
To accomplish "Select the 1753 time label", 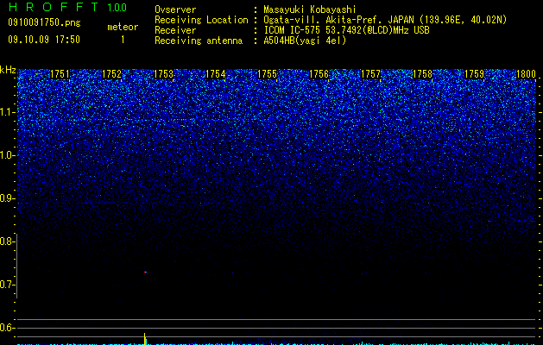I will (163, 74).
